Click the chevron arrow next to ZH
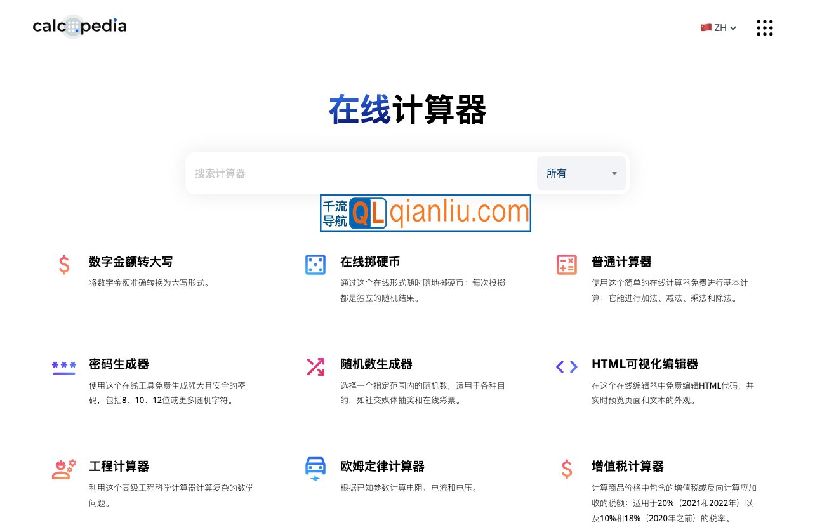815x525 pixels. 732,29
